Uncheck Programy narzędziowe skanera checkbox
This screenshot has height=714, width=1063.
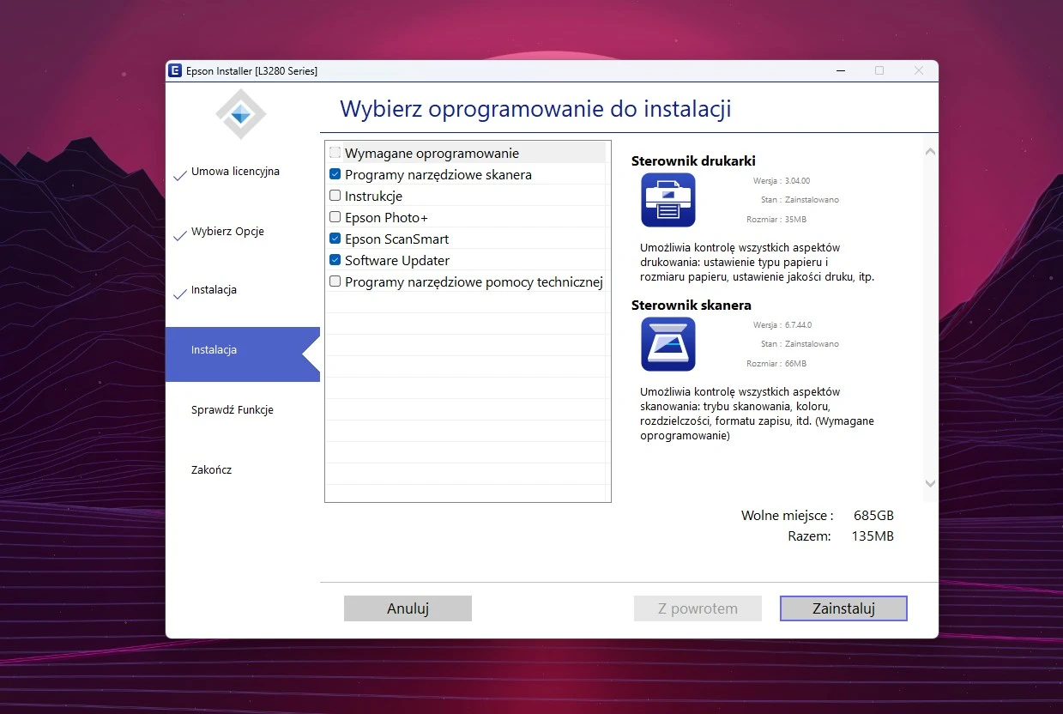[335, 174]
